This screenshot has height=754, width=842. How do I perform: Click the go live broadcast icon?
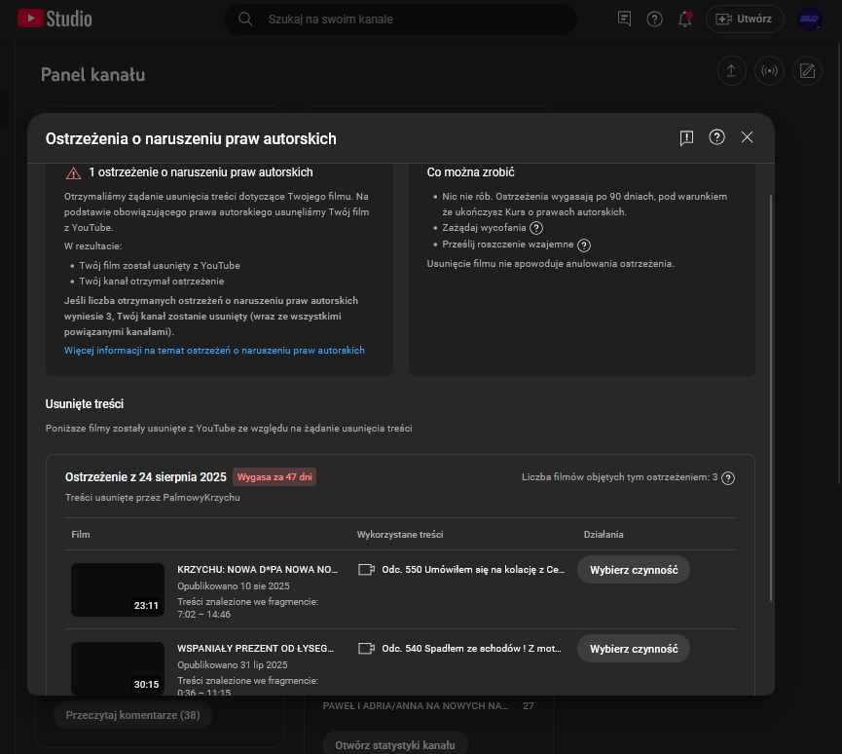769,71
